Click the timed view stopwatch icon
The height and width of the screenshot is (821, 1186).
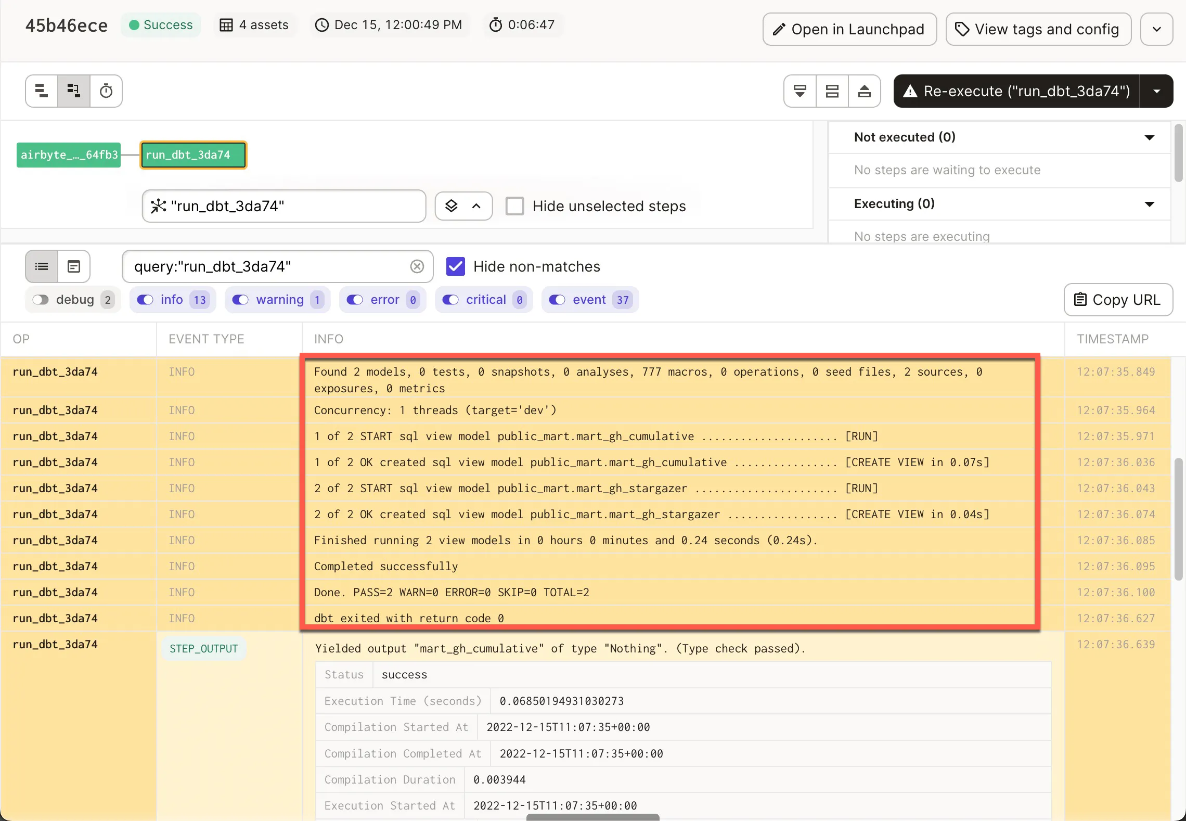click(106, 91)
